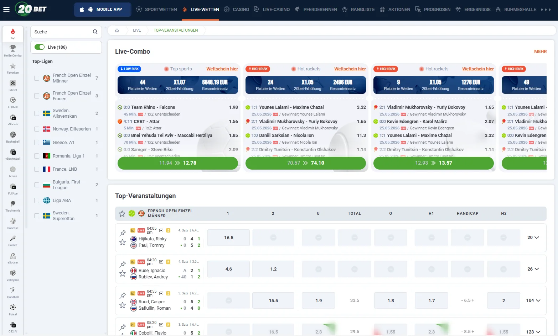Select Fußball sport icon

[13, 102]
